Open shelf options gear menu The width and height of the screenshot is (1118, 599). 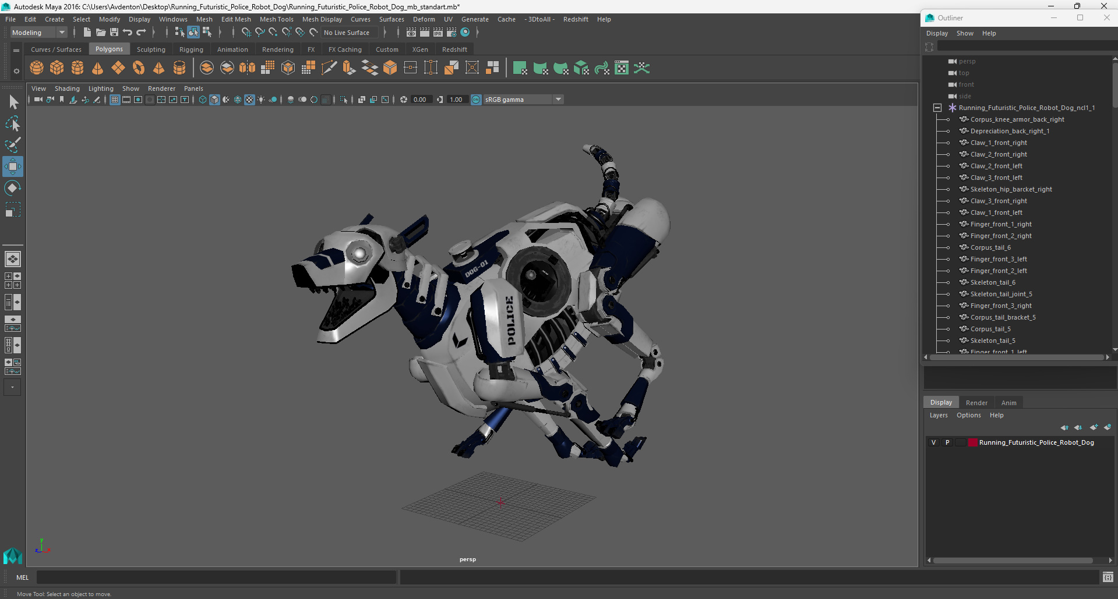click(x=16, y=71)
